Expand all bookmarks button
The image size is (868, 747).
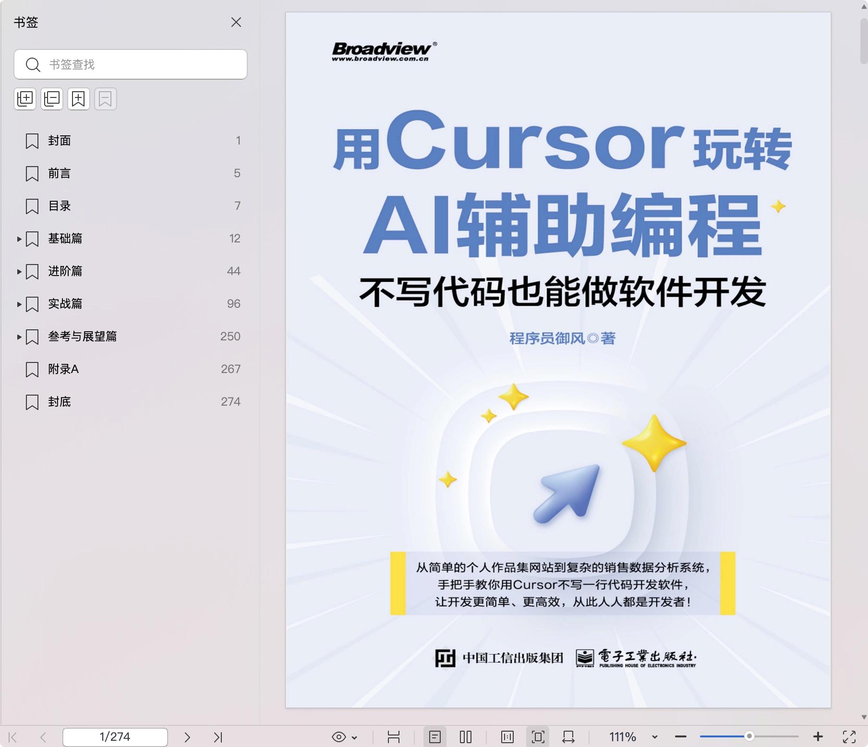25,99
